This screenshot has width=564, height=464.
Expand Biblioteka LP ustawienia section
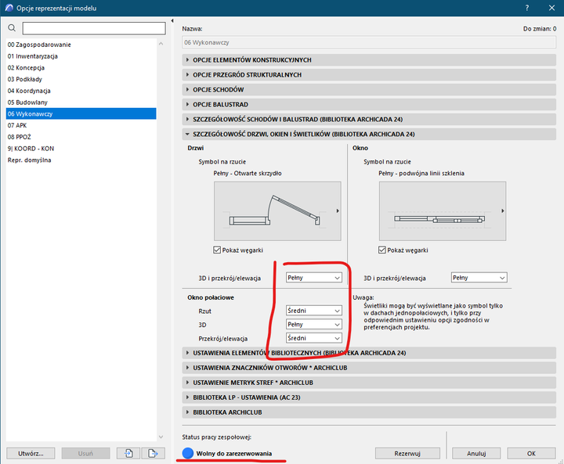point(369,397)
